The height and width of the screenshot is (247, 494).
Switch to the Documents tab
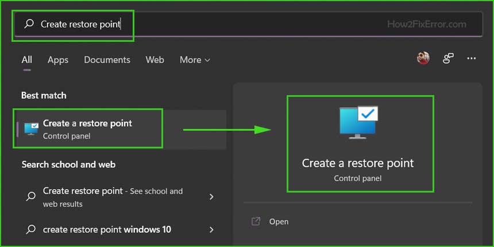click(x=107, y=60)
